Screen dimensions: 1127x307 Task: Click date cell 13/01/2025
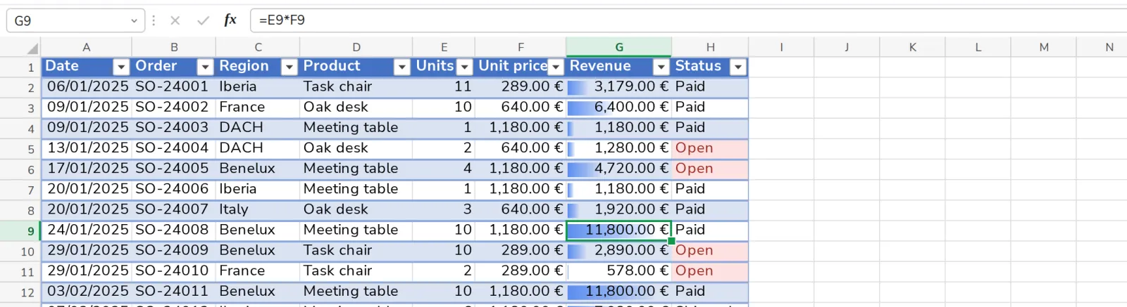86,148
